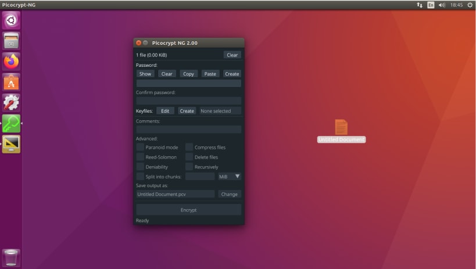This screenshot has height=269, width=476.
Task: Check the Recursively option
Action: [189, 167]
